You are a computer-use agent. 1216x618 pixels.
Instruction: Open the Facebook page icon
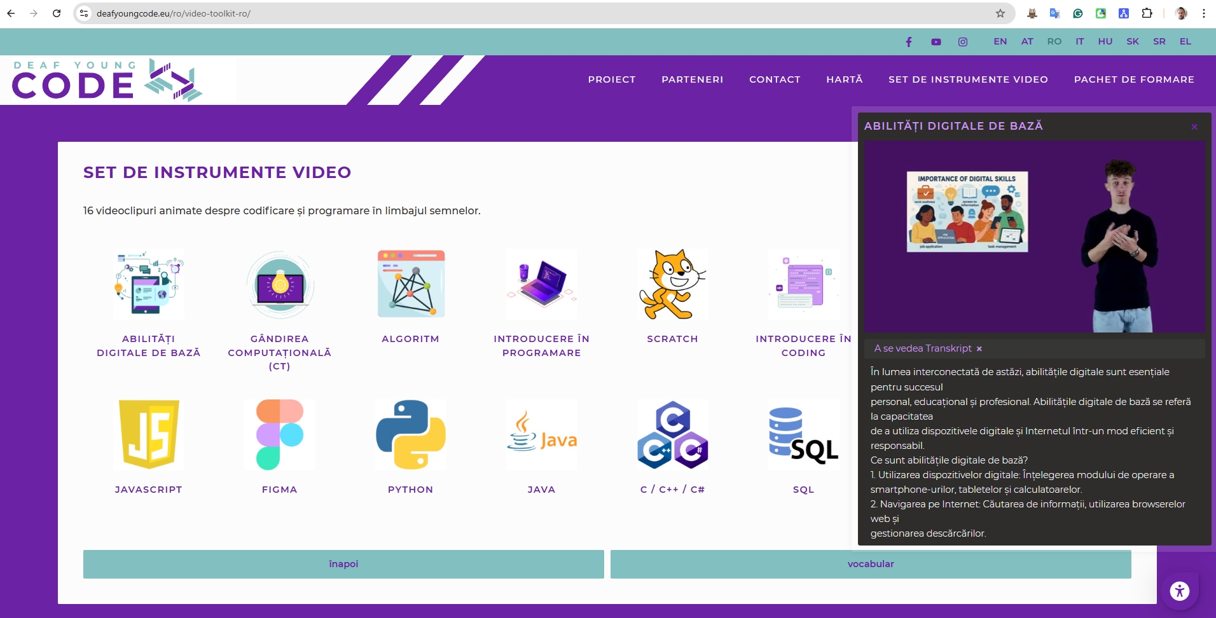[x=909, y=42]
